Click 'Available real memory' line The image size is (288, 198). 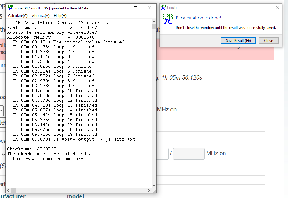click(52, 32)
